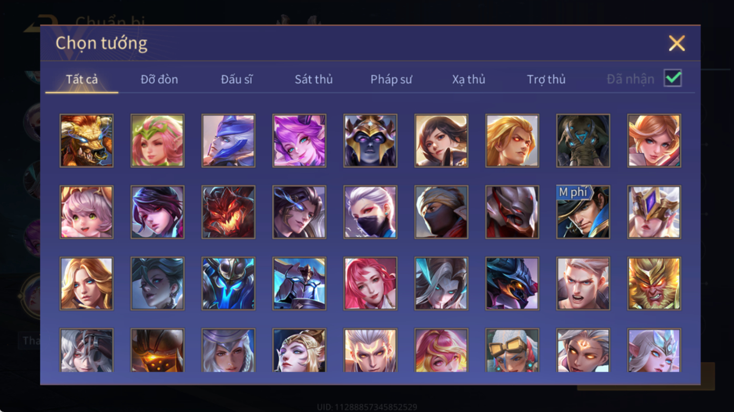Choose the golden monkey king hero portrait
This screenshot has height=412, width=734.
[654, 283]
